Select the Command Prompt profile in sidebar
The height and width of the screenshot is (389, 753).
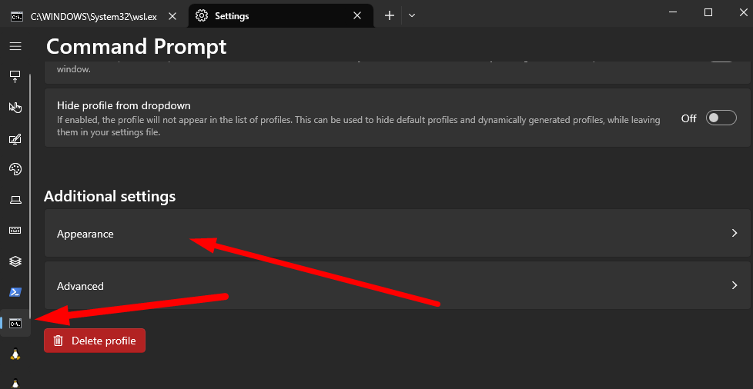tap(15, 323)
